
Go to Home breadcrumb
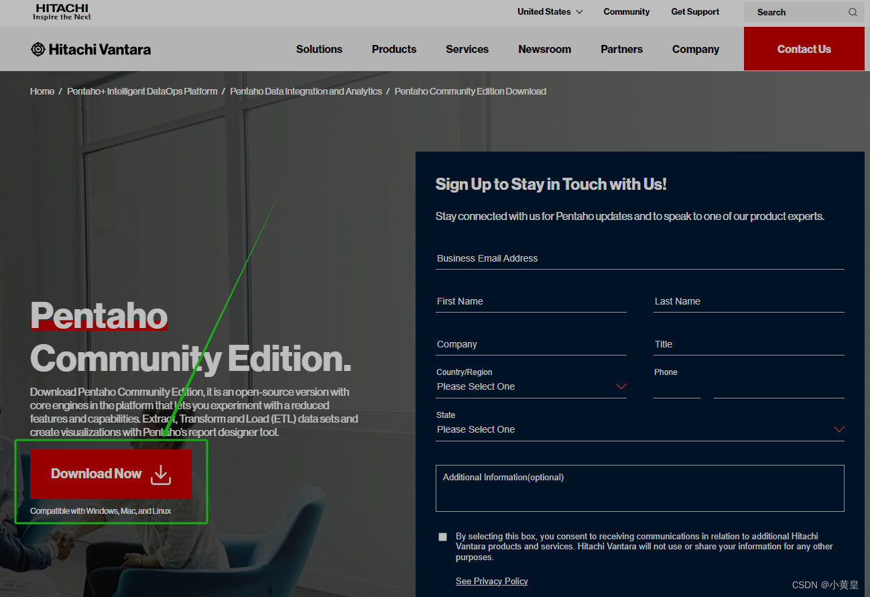42,91
